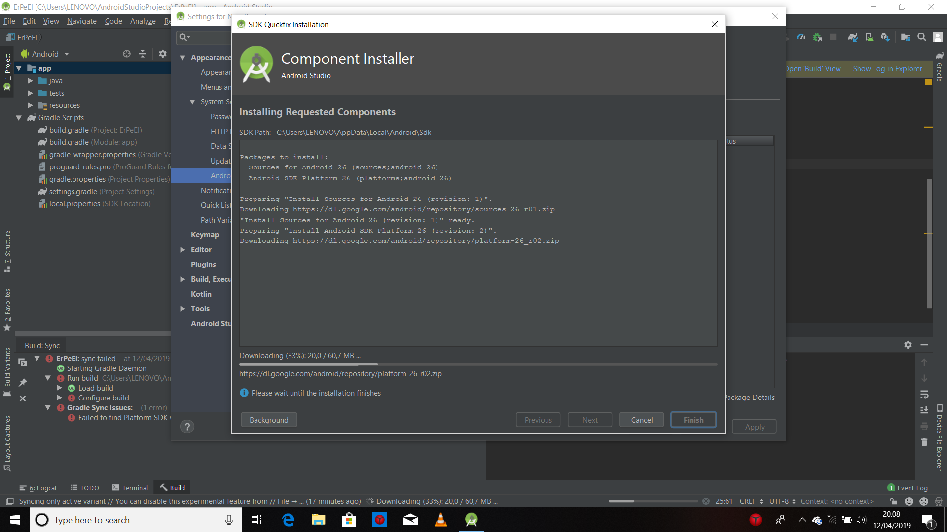Expand the resources folder node
947x532 pixels.
(x=30, y=105)
